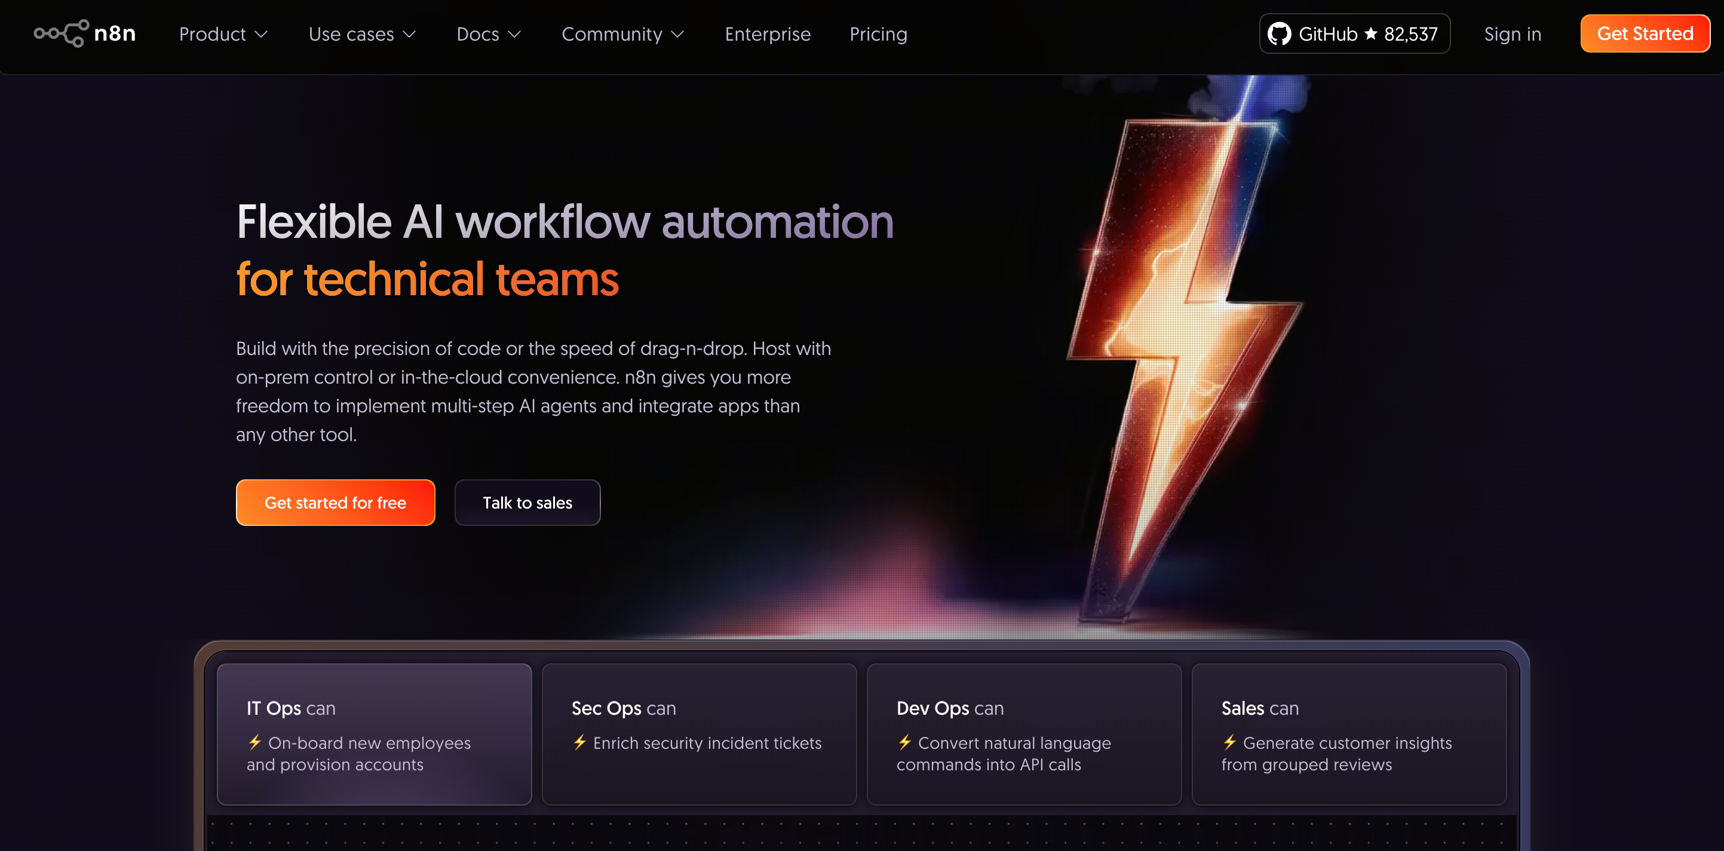Select the Sec Ops can tab card

pos(699,733)
